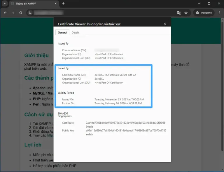Bookmark this page with star icon

tap(186, 13)
